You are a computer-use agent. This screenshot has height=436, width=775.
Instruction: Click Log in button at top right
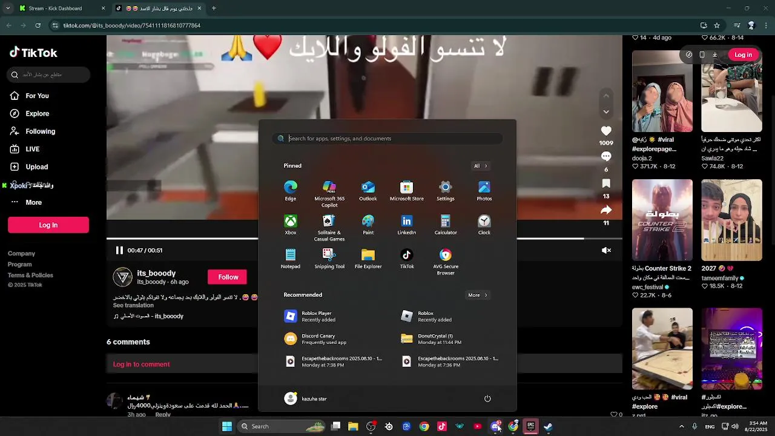(x=743, y=54)
